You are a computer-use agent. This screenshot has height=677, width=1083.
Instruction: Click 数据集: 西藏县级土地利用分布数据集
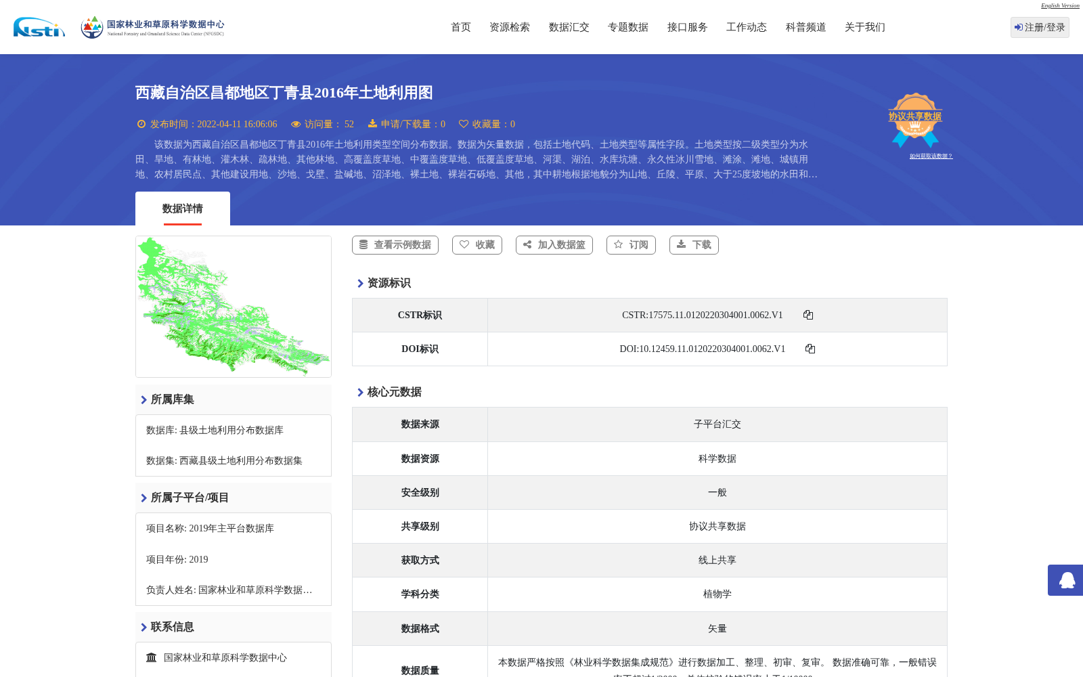tap(224, 461)
